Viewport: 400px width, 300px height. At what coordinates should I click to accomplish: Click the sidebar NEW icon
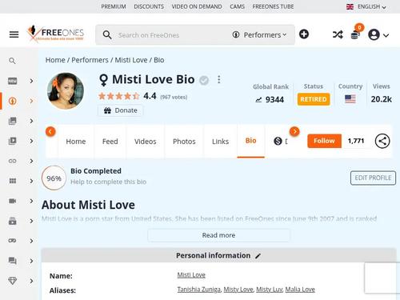tap(13, 81)
